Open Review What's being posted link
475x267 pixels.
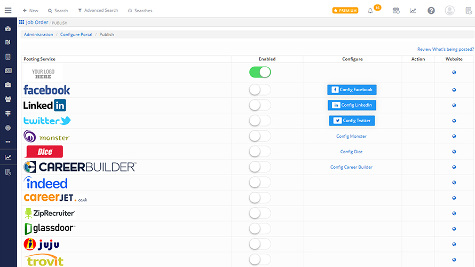point(446,49)
